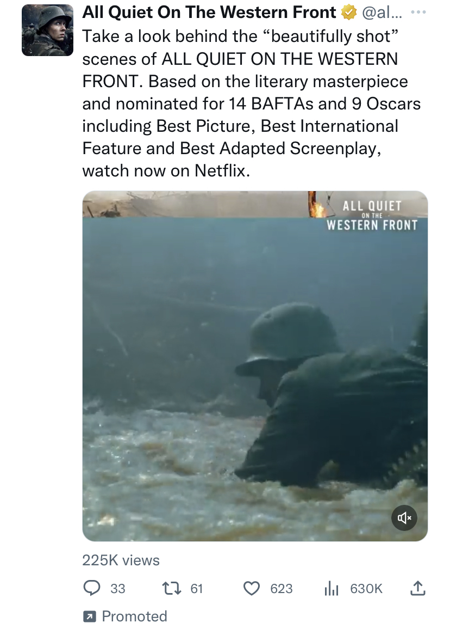Click the Promoted label text
Viewport: 450px width, 635px height.
(x=134, y=616)
